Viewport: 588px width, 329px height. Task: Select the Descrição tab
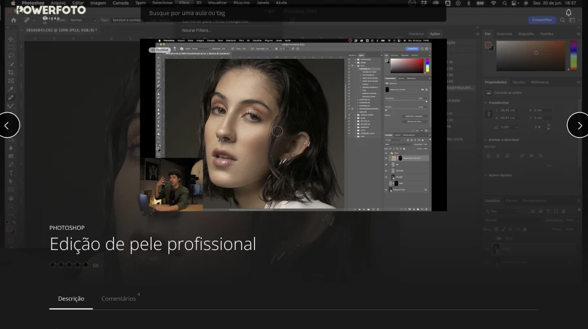click(71, 299)
